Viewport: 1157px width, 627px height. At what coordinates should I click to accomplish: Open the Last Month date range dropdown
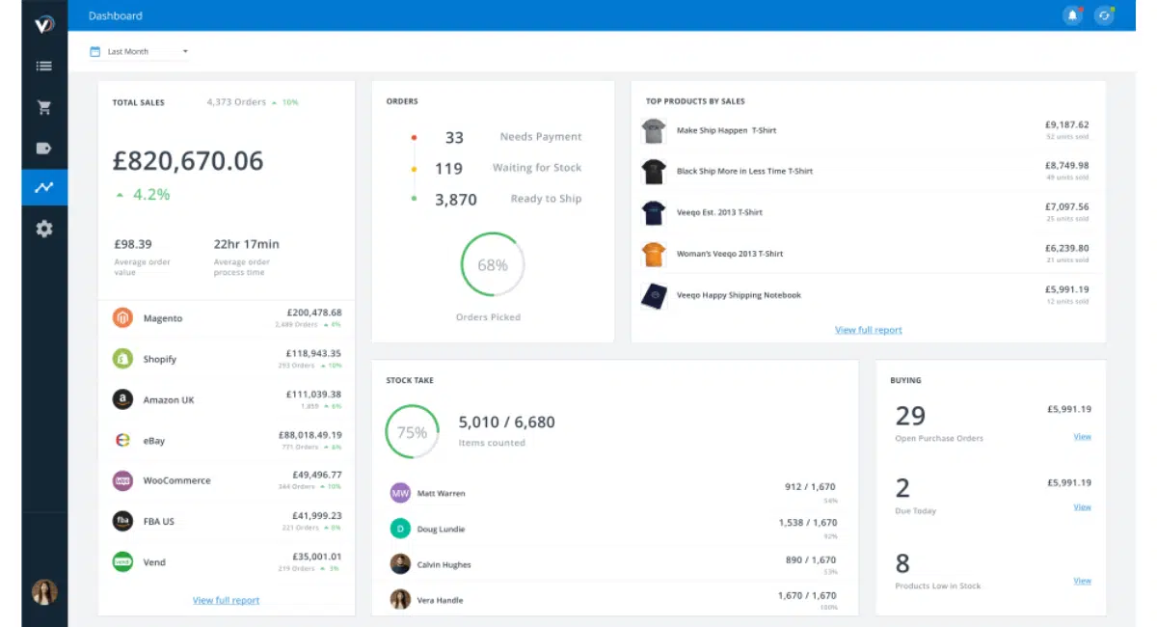point(139,51)
